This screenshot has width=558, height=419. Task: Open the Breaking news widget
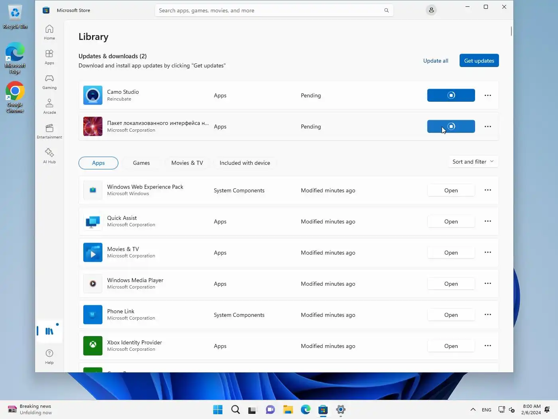click(x=30, y=409)
